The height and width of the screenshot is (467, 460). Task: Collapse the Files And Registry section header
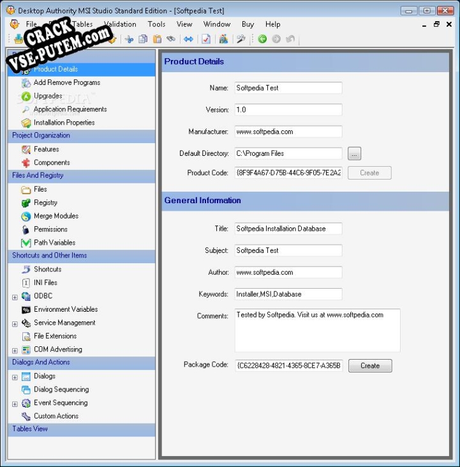pyautogui.click(x=82, y=176)
